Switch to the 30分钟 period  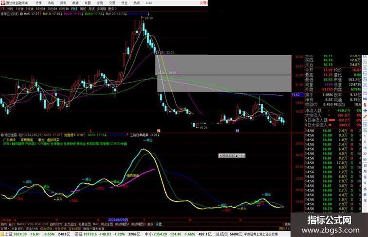(52, 9)
